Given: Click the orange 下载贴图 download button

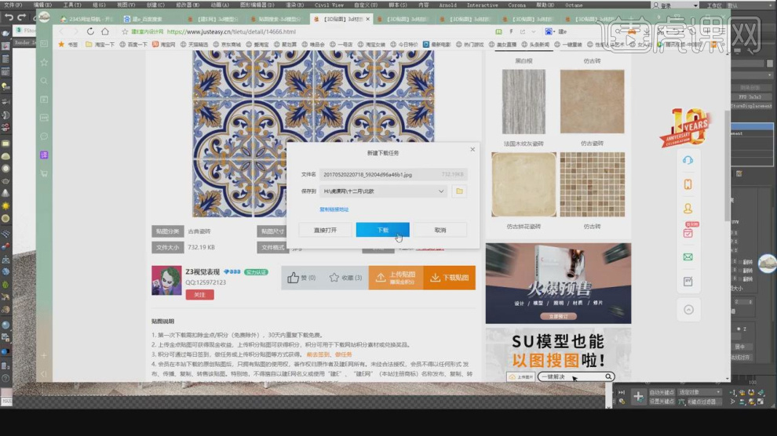Looking at the screenshot, I should point(449,278).
